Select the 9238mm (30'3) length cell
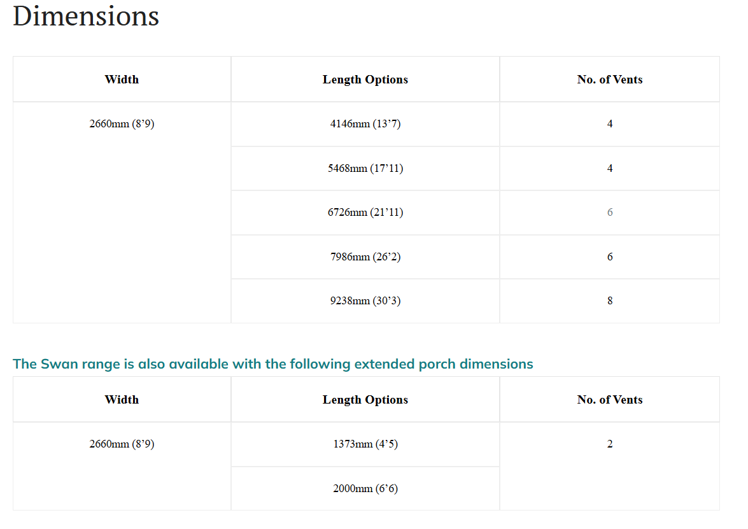The height and width of the screenshot is (529, 748). click(365, 301)
